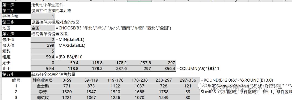Viewport: 292px width, 100px height.
Task: Click the =(B9-B8)/B10 formula text
Action: click(69, 57)
